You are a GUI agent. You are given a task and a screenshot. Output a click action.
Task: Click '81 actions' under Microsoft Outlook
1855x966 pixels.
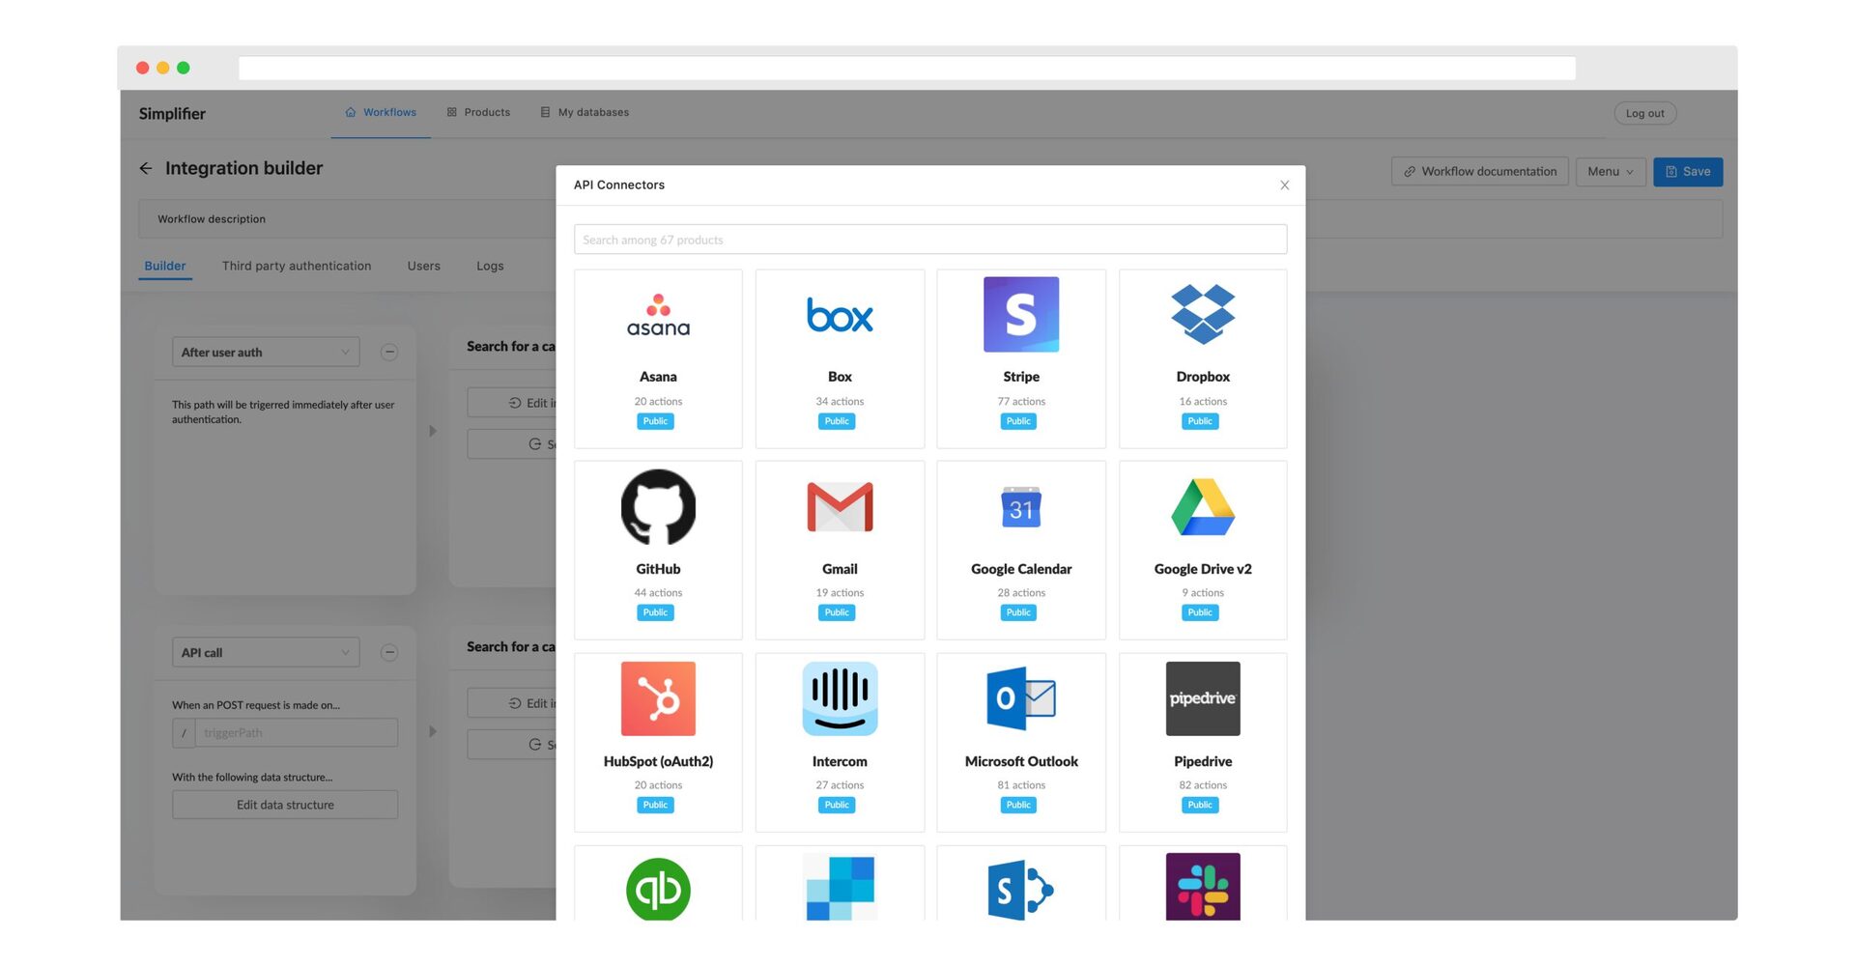(x=1021, y=785)
